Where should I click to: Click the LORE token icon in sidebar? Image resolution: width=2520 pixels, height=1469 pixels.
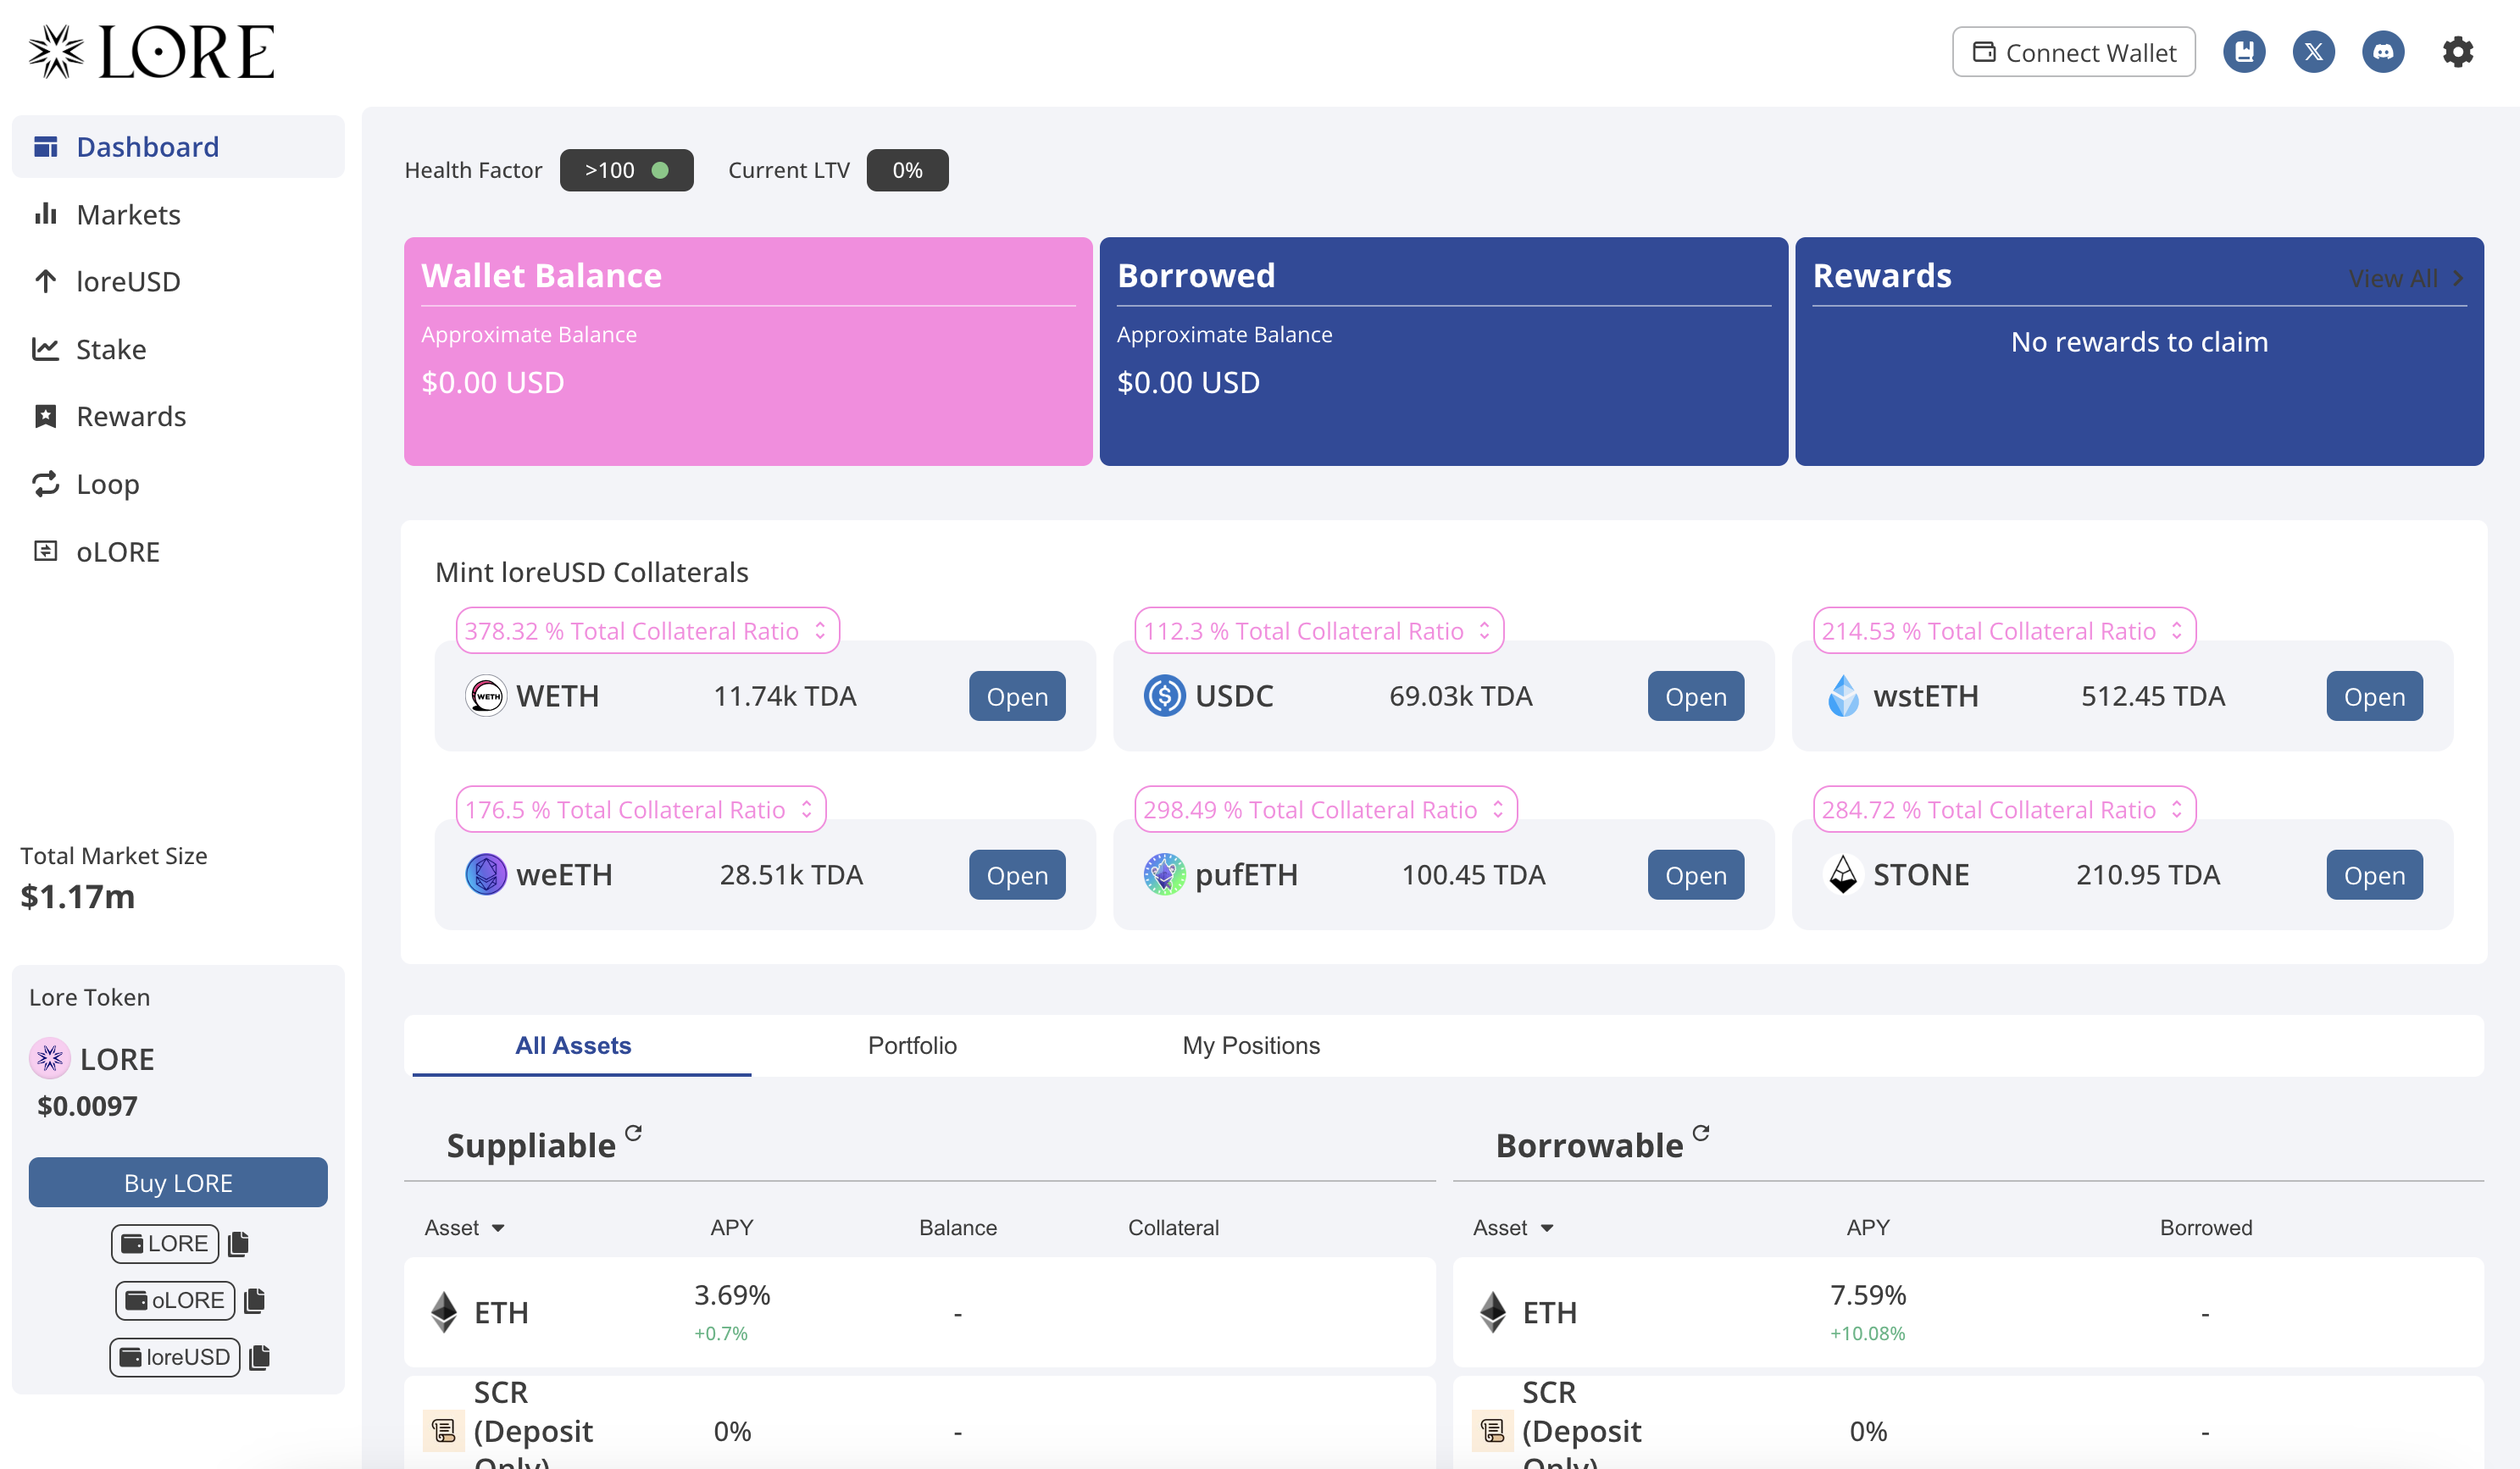(x=50, y=1059)
